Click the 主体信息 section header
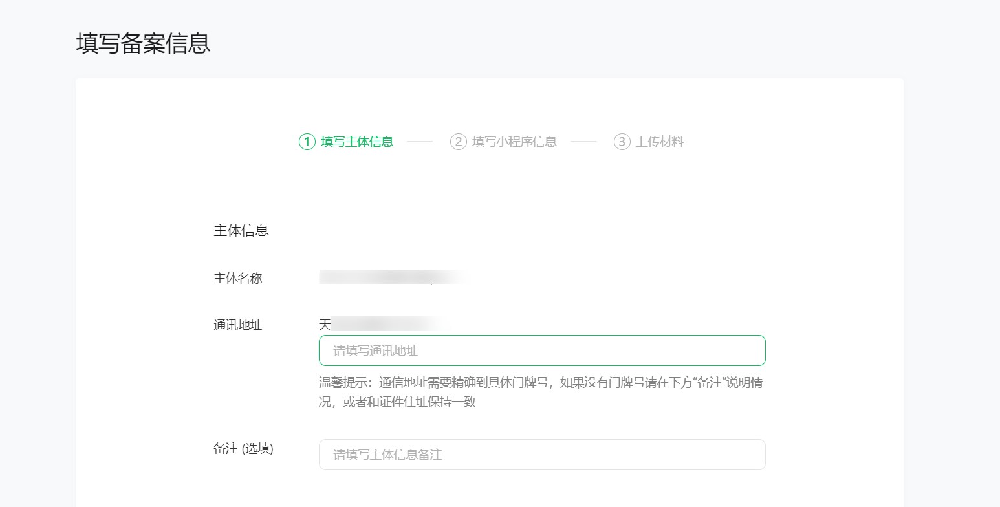 241,230
